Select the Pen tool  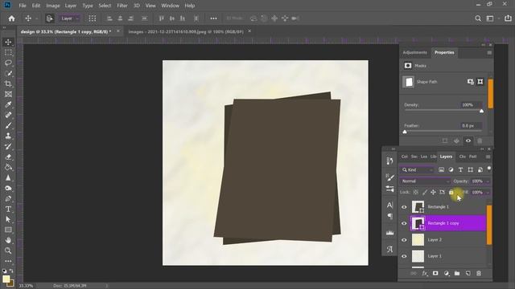[8, 198]
